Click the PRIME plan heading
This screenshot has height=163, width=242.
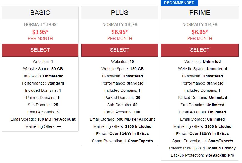click(x=200, y=13)
